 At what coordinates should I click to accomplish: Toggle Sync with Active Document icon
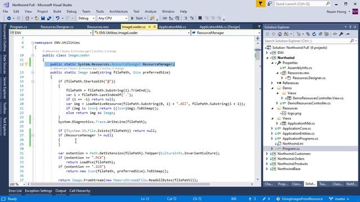pyautogui.click(x=308, y=34)
